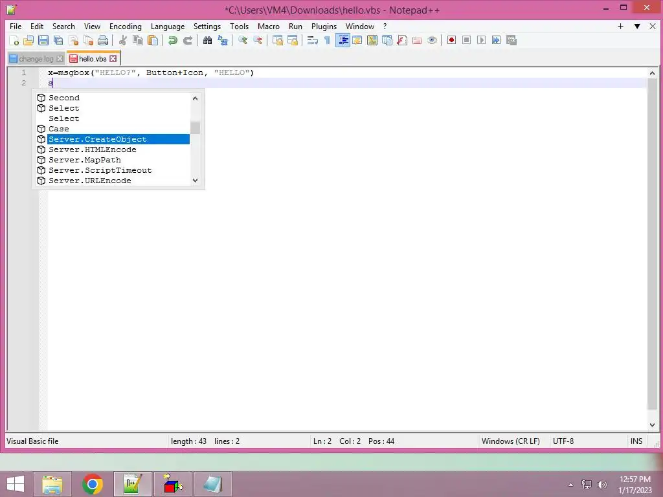Save hello.vbs with the Save icon

[43, 40]
